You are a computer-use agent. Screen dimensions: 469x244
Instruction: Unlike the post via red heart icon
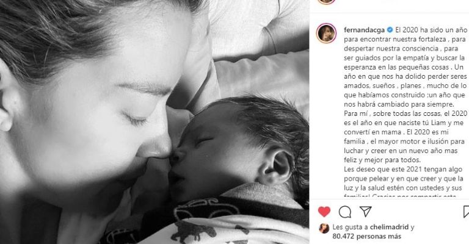click(324, 212)
